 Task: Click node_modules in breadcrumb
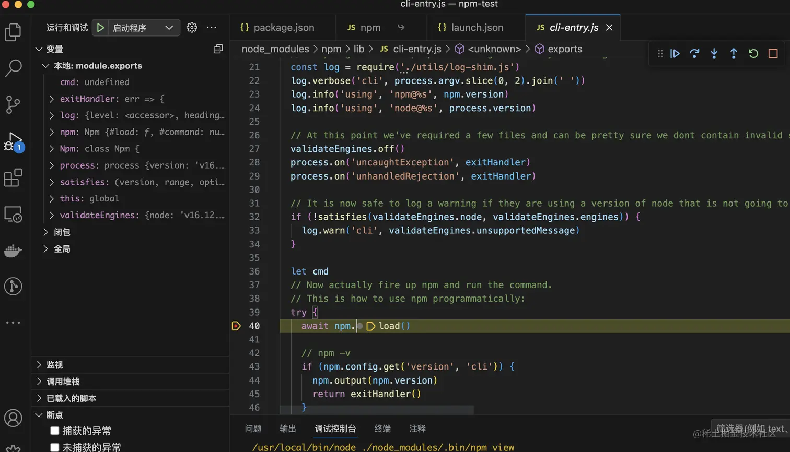click(275, 49)
